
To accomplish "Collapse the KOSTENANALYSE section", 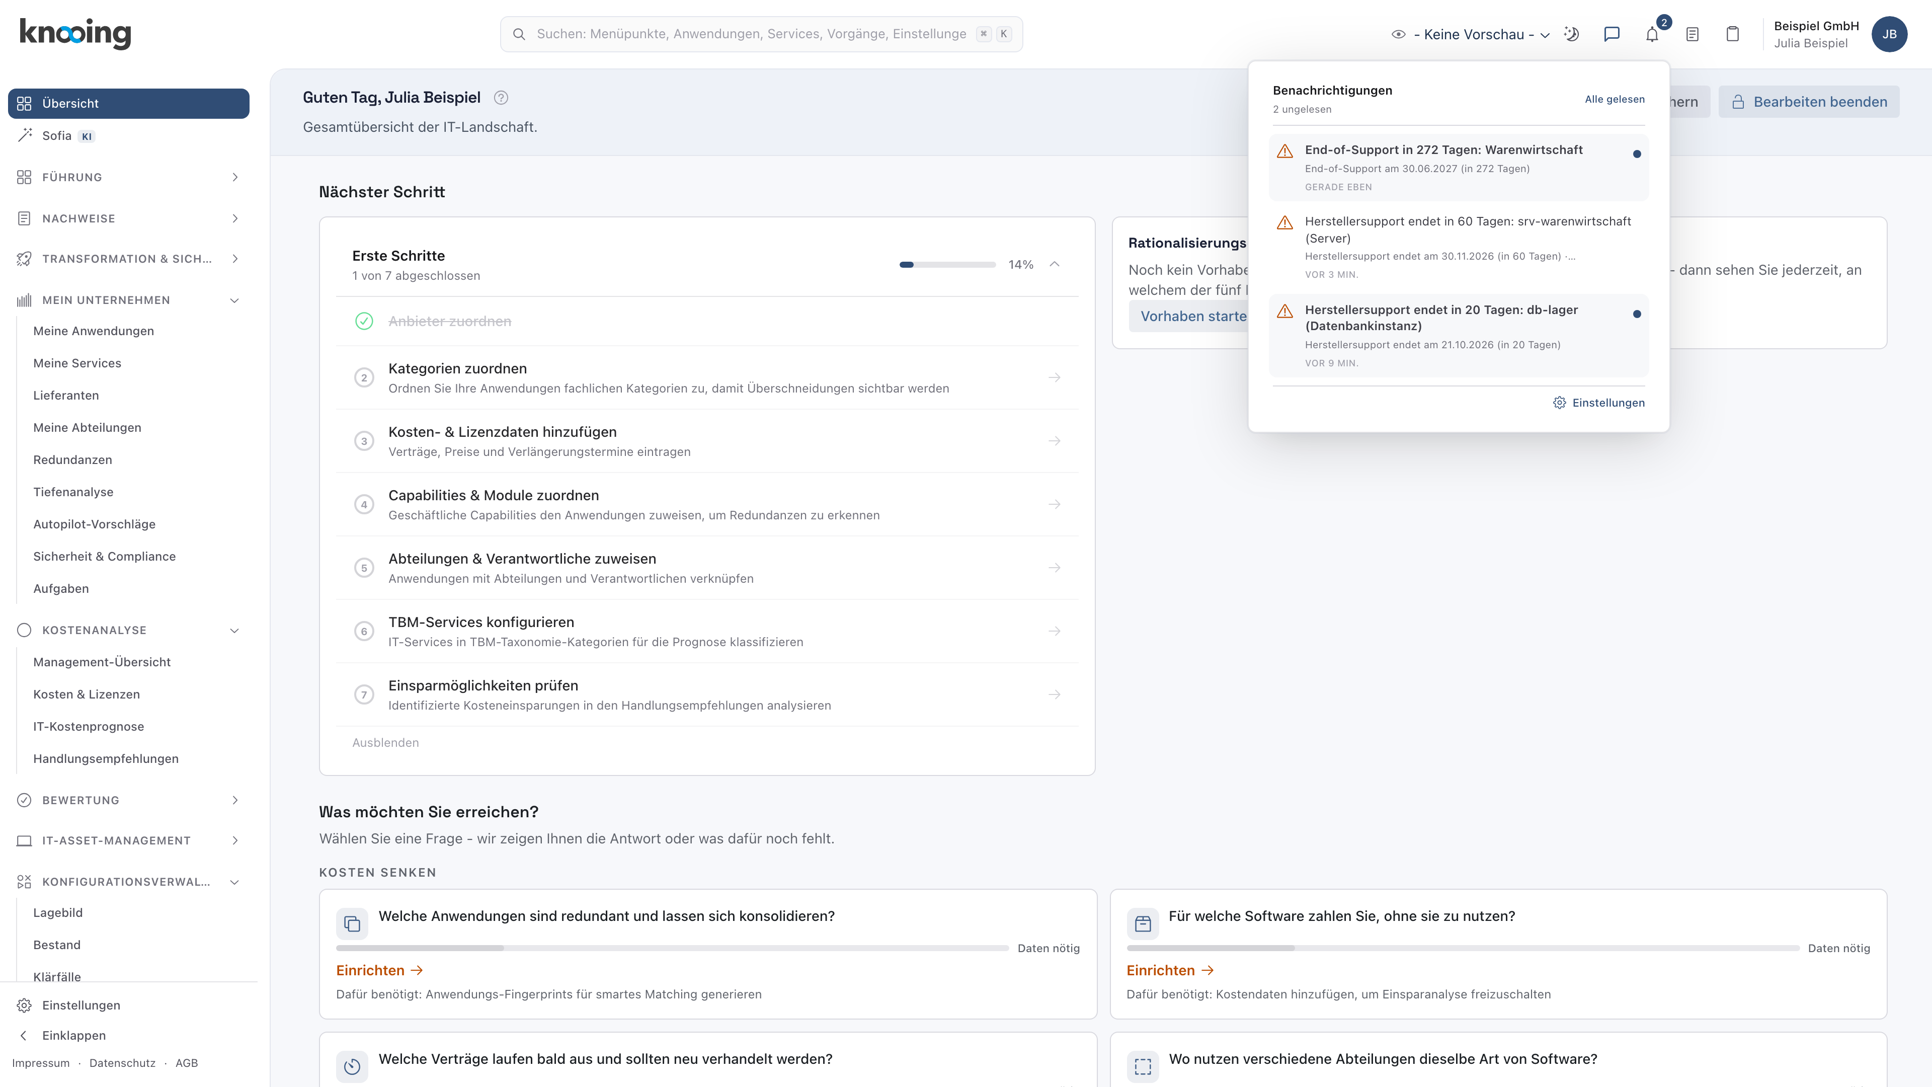I will pos(128,630).
